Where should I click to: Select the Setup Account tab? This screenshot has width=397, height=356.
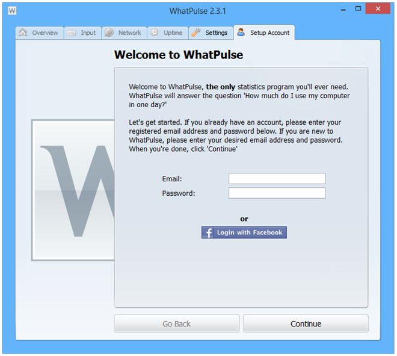tap(264, 33)
